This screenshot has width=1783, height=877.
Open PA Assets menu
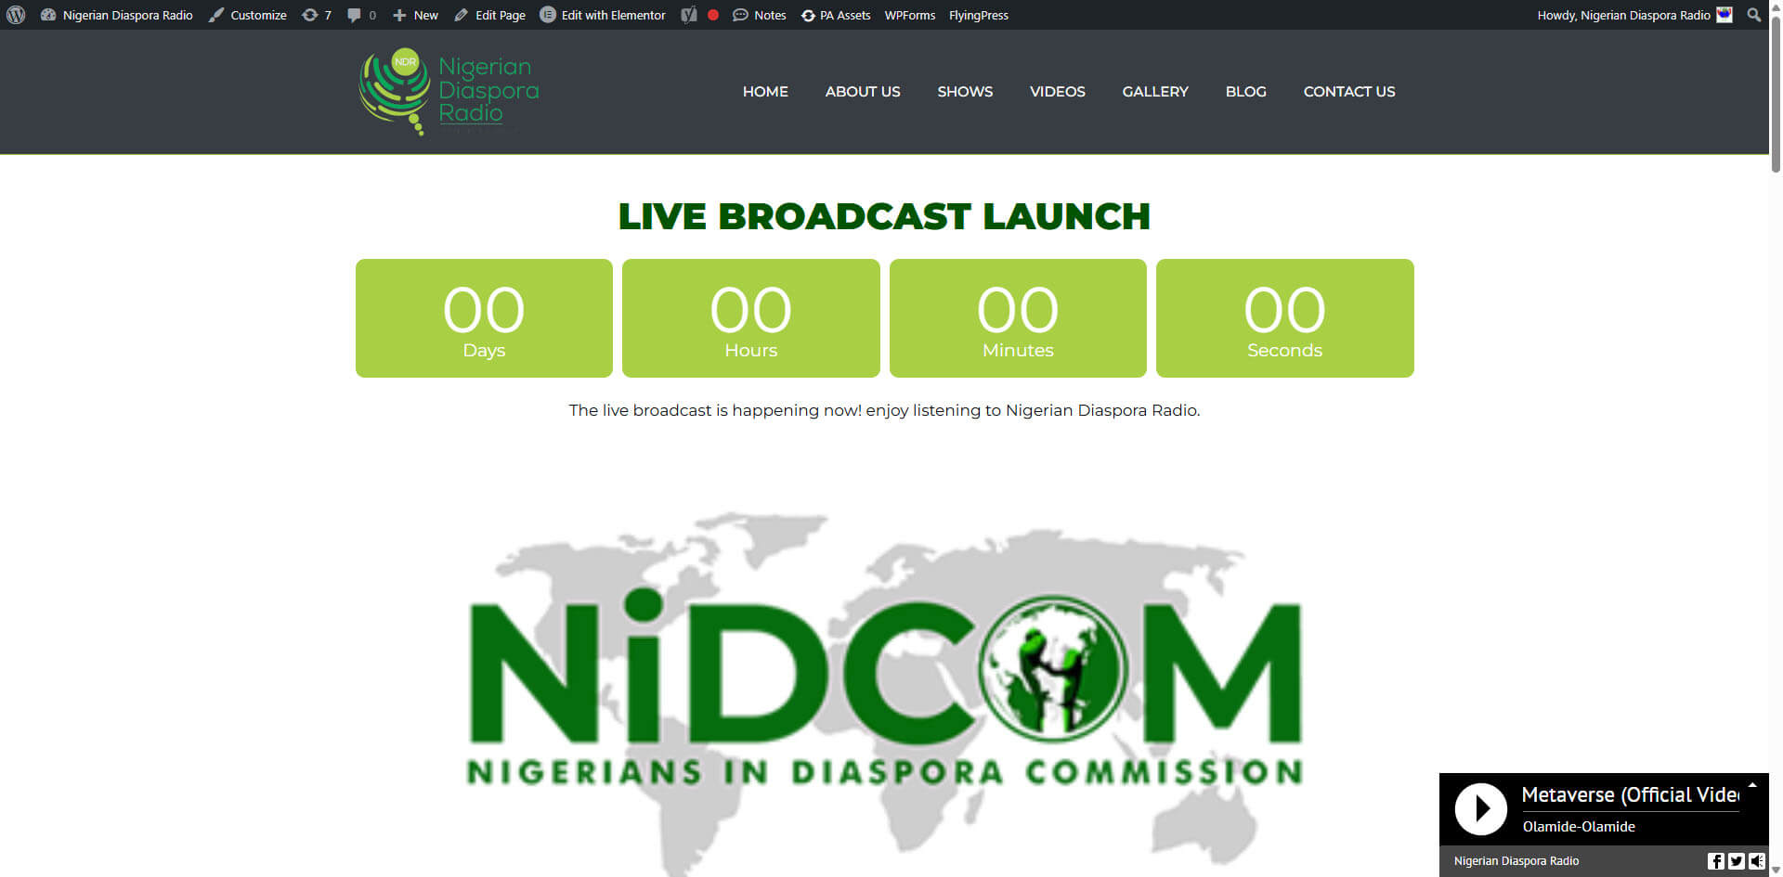(836, 15)
